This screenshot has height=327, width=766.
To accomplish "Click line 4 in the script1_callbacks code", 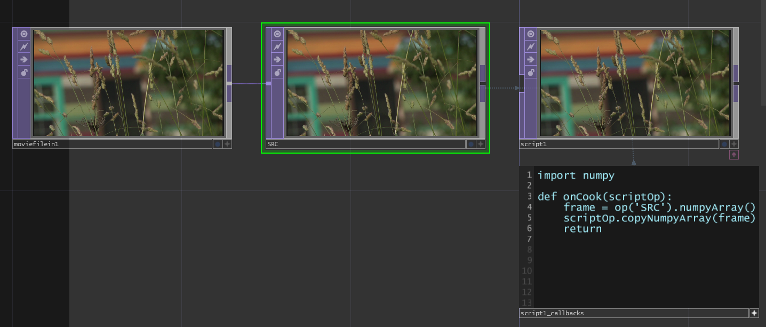I will point(645,207).
